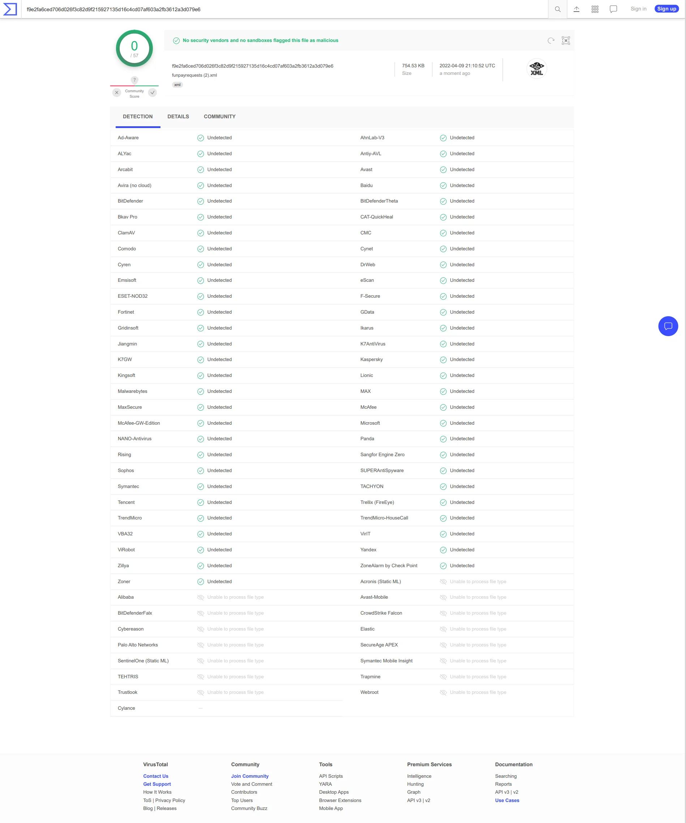Open the Top Users footer link
Screen dimensions: 686x823
point(242,800)
